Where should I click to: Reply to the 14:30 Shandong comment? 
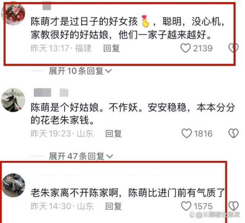[x=114, y=206]
